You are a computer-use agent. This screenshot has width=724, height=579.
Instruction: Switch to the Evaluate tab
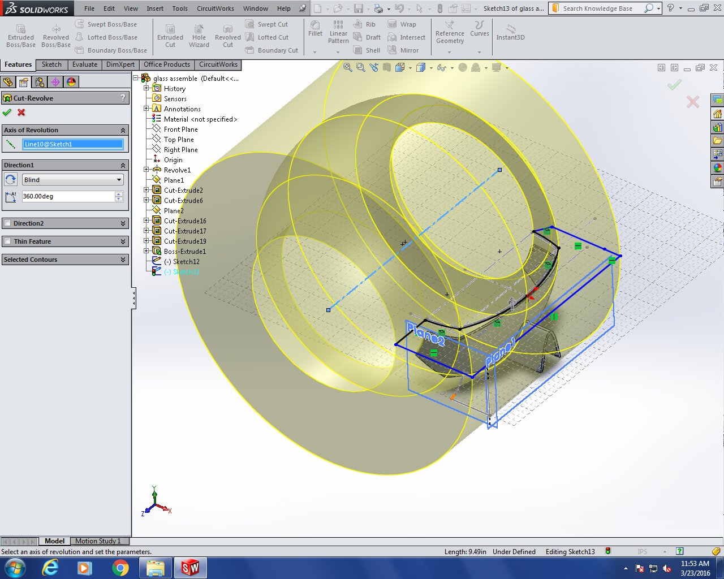tap(84, 64)
